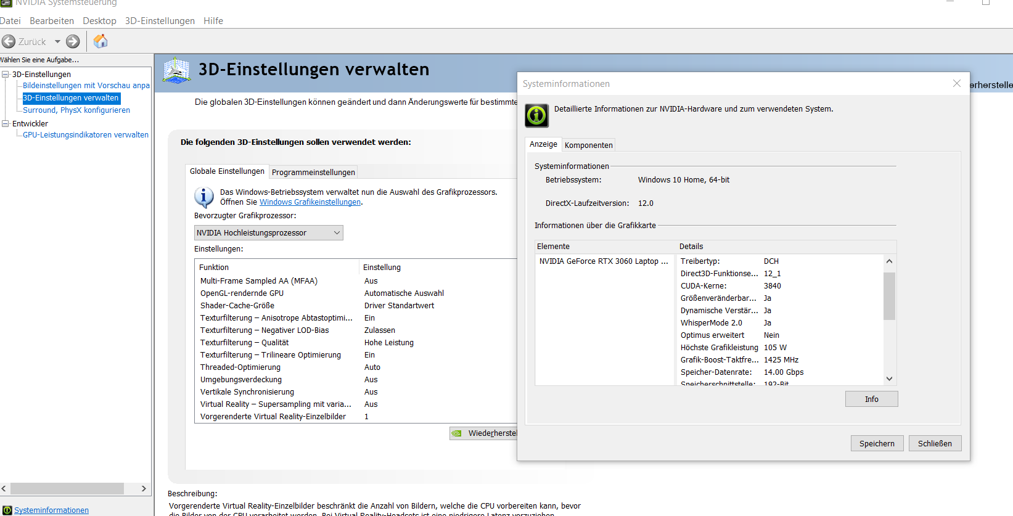Select 3D-Einstellungen verwalten tree item
Screen dimensions: 1013x516
[71, 98]
